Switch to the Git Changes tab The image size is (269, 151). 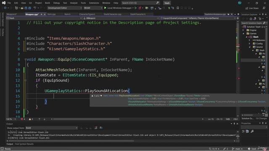(261, 118)
